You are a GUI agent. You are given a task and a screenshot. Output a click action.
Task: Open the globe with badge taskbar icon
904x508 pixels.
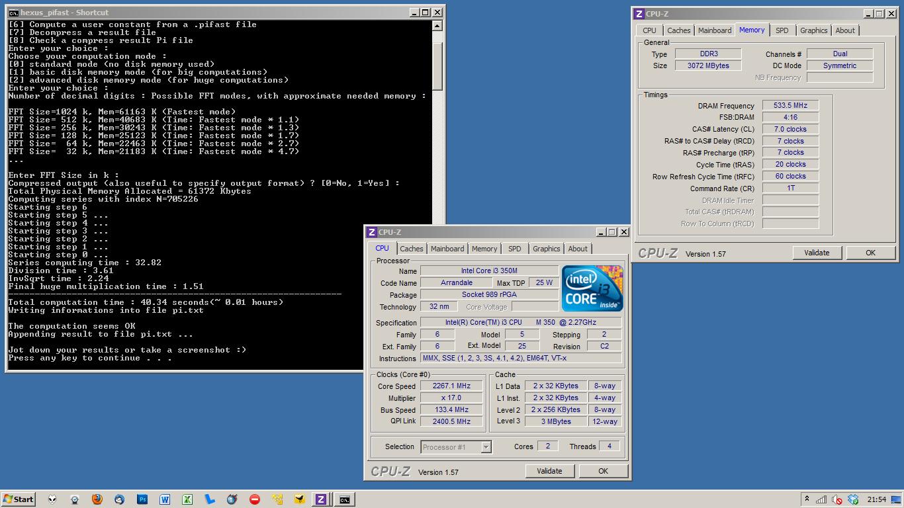[x=232, y=499]
